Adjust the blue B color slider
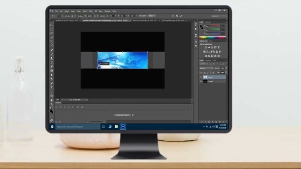This screenshot has height=169, width=301. click(x=213, y=33)
